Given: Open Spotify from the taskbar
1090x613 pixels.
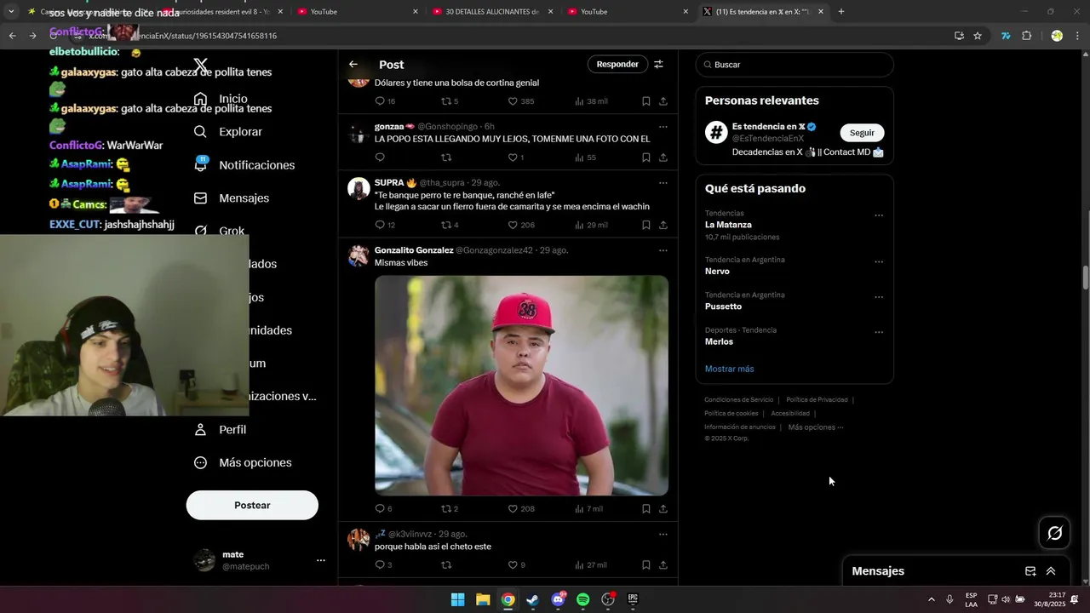Looking at the screenshot, I should 583,599.
